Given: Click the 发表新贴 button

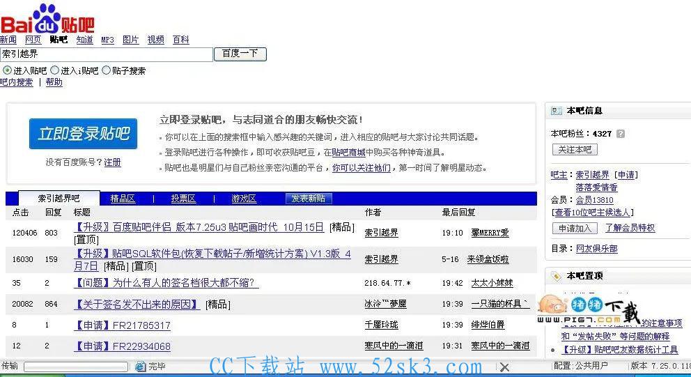Looking at the screenshot, I should (x=308, y=199).
